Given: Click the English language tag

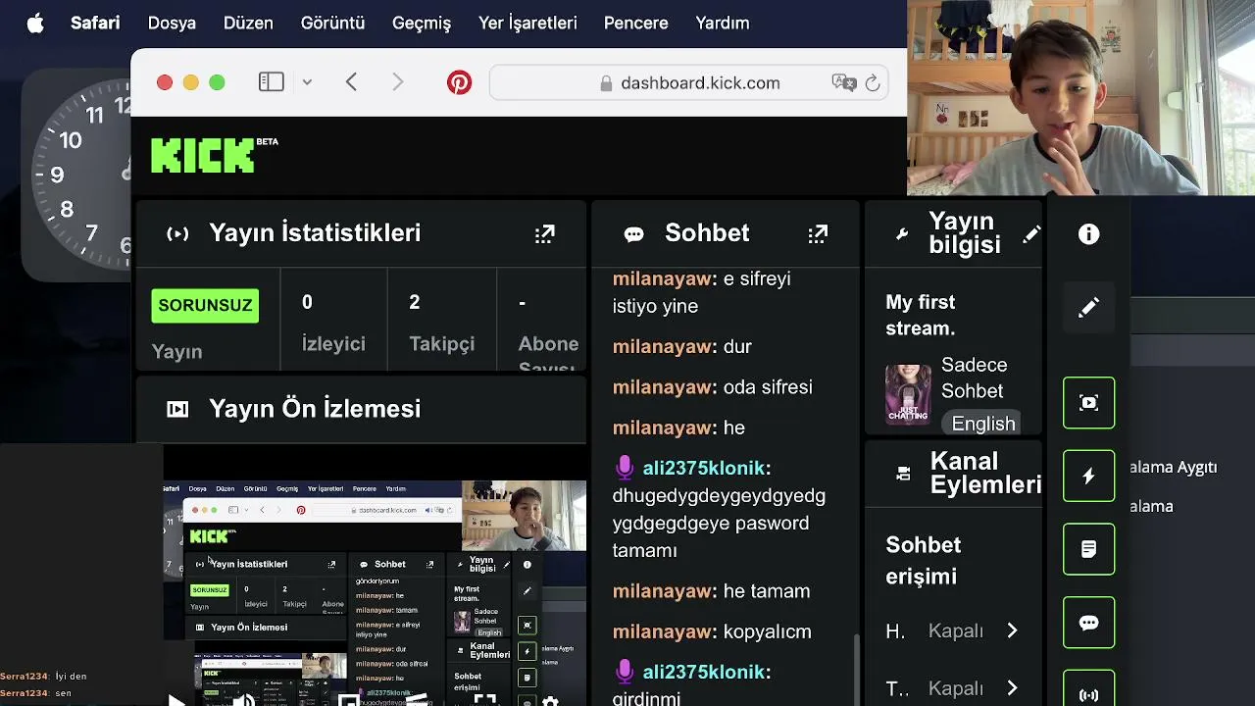Looking at the screenshot, I should (983, 424).
